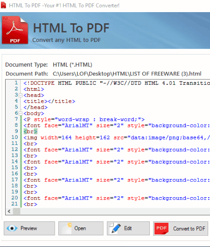Screen dimensions: 210x247
Task: Click the Convert to PDF button text
Action: 189,228
